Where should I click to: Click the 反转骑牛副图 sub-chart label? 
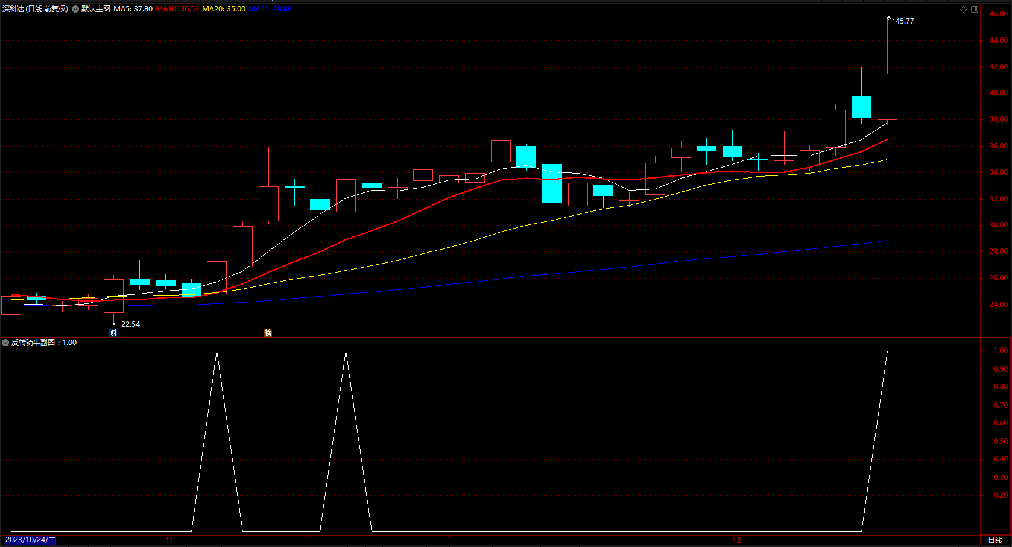coord(33,343)
